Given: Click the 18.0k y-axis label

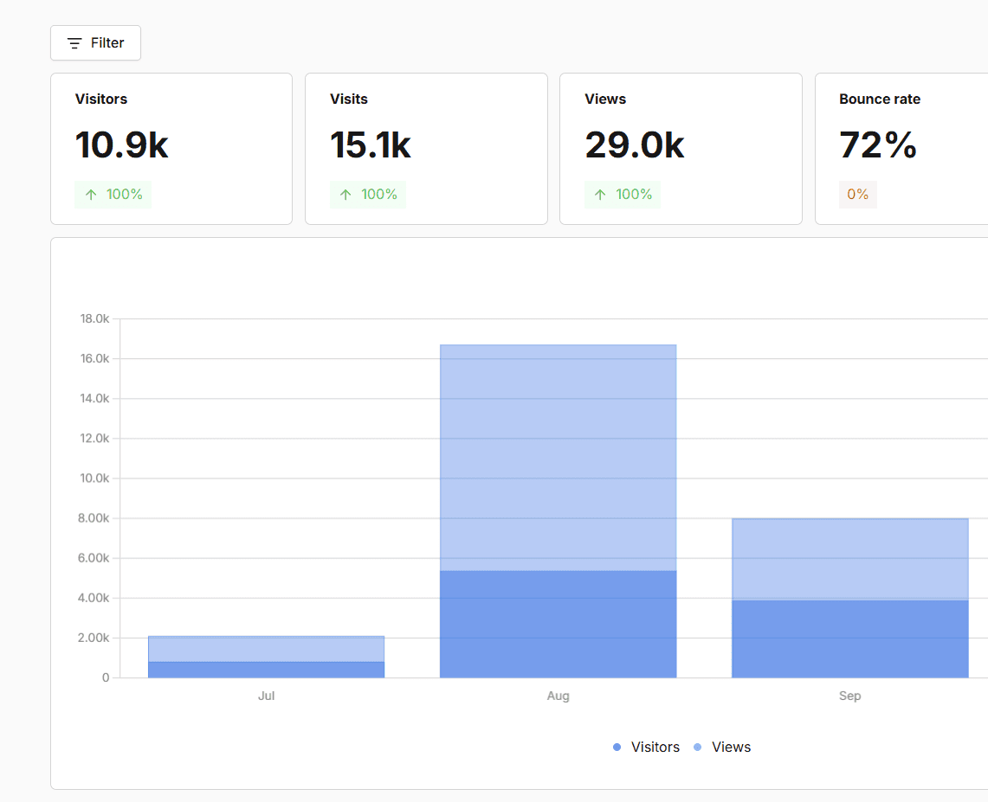Looking at the screenshot, I should click(94, 318).
